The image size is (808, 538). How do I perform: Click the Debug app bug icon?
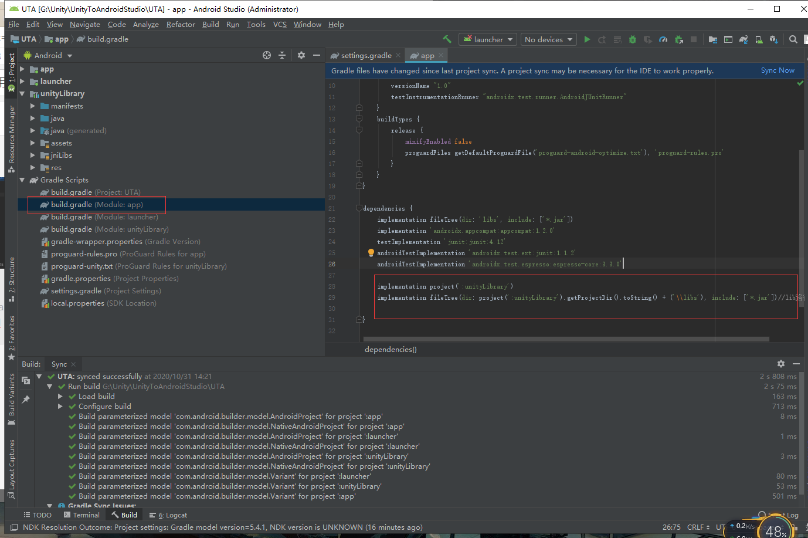click(x=633, y=39)
